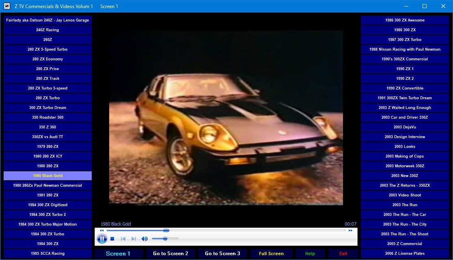Play 1988 Nissan Racing with Paul Newman
453x260 pixels.
tap(405, 49)
